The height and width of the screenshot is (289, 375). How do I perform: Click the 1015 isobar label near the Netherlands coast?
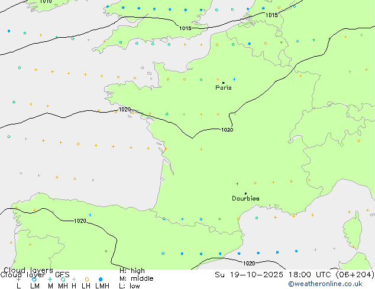pyautogui.click(x=271, y=15)
